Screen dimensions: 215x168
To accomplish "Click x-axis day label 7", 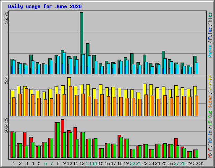I will (52, 163).
